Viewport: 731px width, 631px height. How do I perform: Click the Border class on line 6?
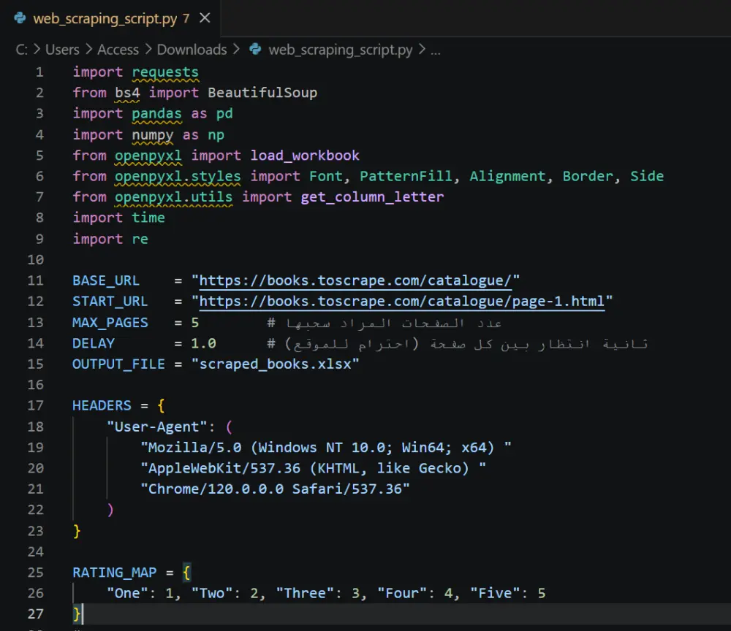click(x=588, y=176)
